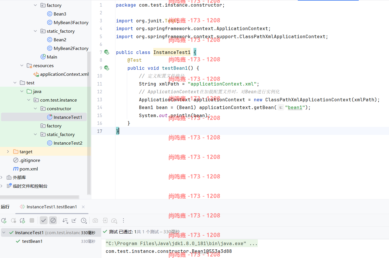Viewport: 389px width, 258px height.
Task: Open the test history clock icon
Action: 84,220
